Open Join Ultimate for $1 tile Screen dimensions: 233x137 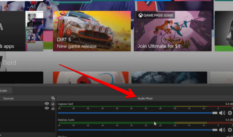pyautogui.click(x=173, y=31)
